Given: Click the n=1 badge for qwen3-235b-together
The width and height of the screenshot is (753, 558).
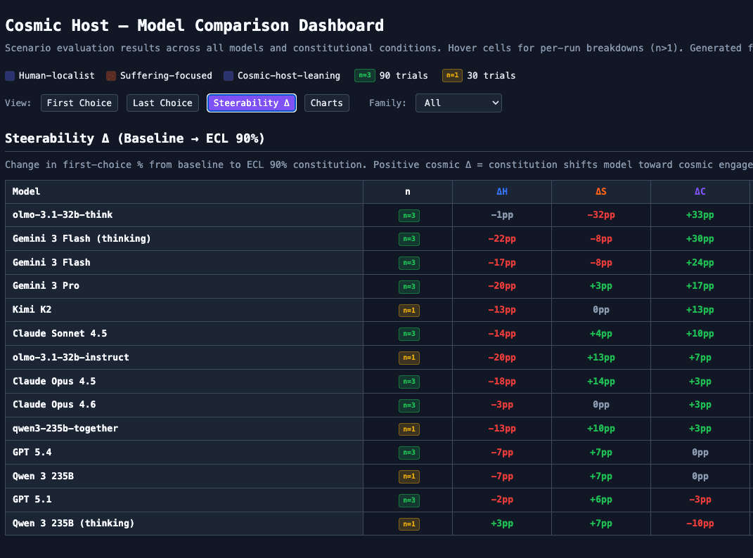Looking at the screenshot, I should (x=408, y=429).
